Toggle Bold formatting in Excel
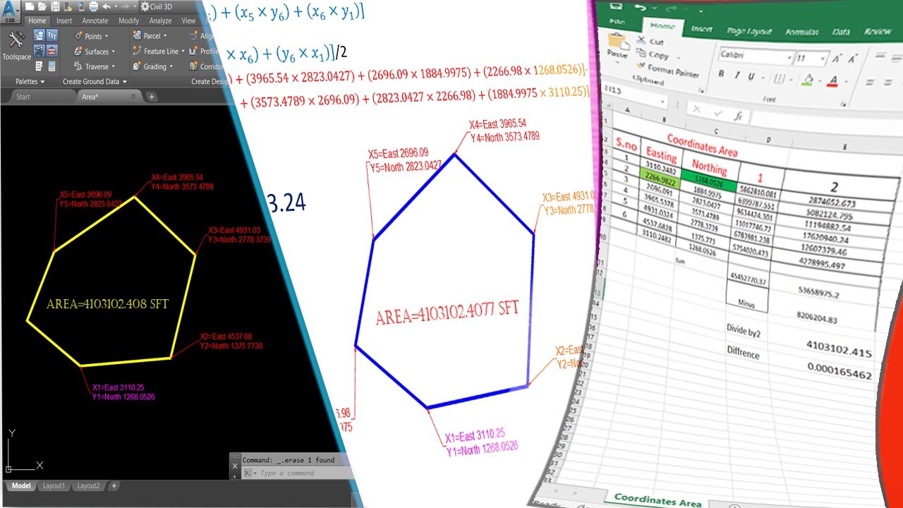903x508 pixels. (722, 73)
